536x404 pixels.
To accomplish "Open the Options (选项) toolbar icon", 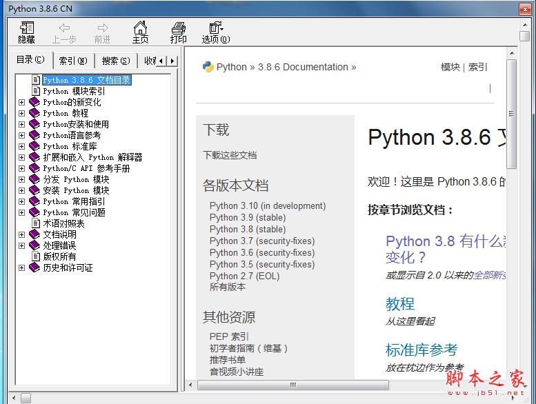I will [216, 28].
